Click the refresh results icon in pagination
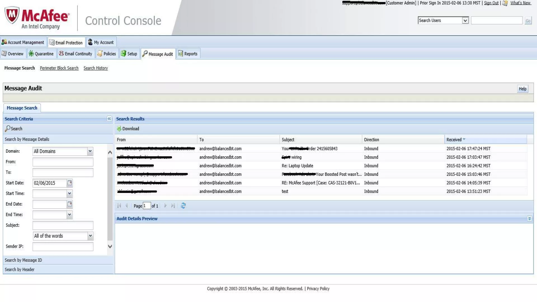537x302 pixels. [183, 206]
